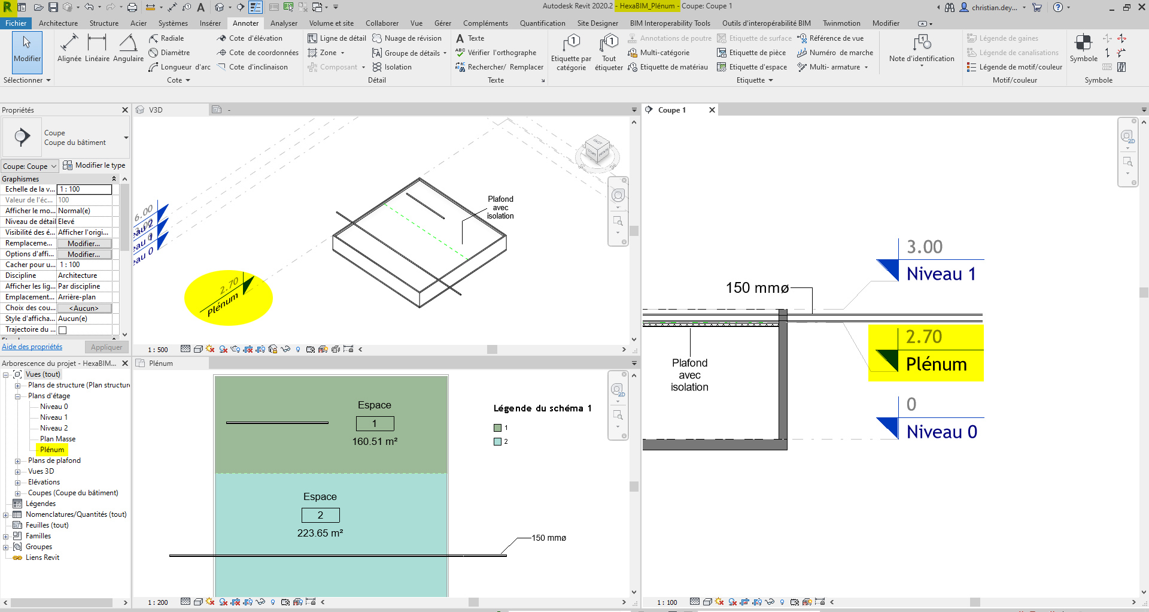Screen dimensions: 1149x612
Task: Select the Note d'identification tool
Action: point(922,48)
